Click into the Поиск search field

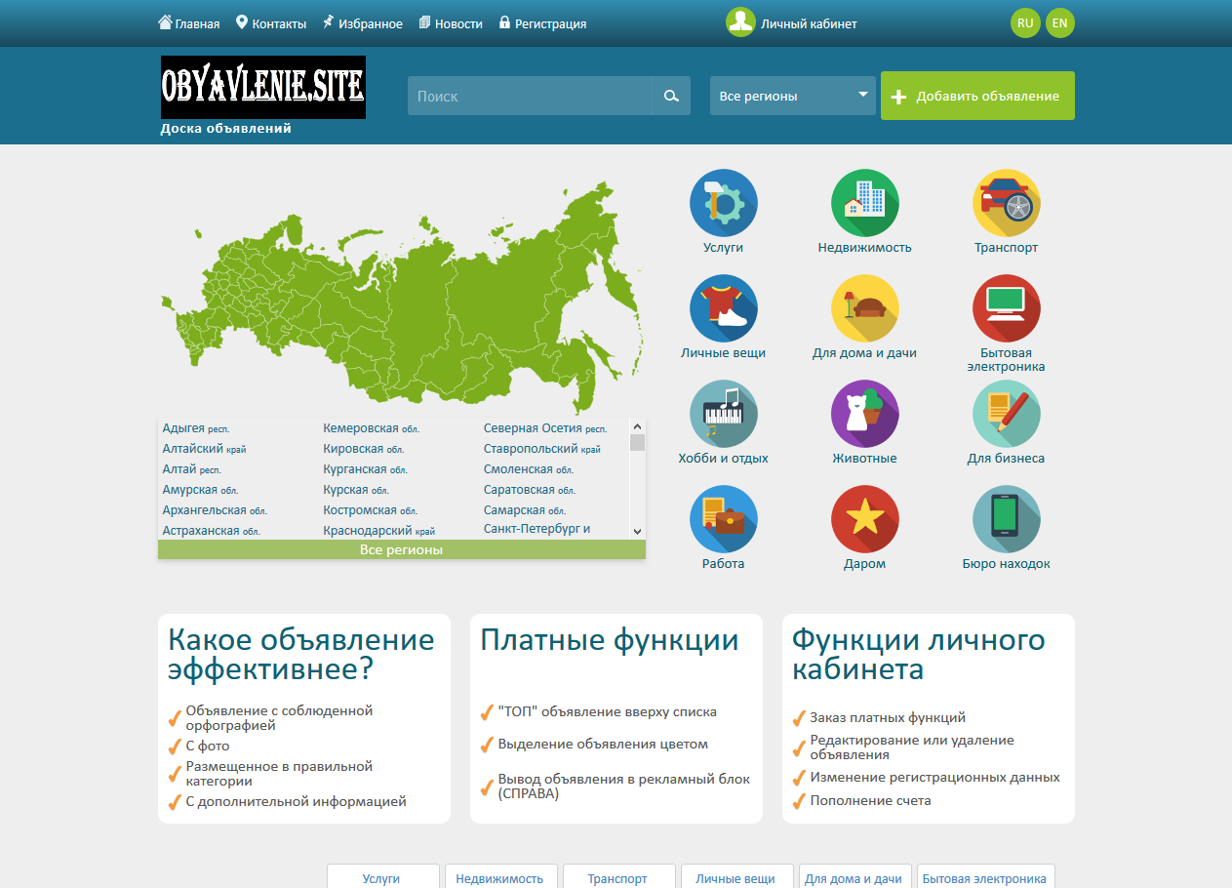[530, 96]
